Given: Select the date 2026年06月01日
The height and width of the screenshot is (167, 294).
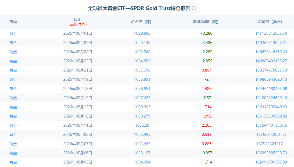Looking at the screenshot, I should click(78, 33).
